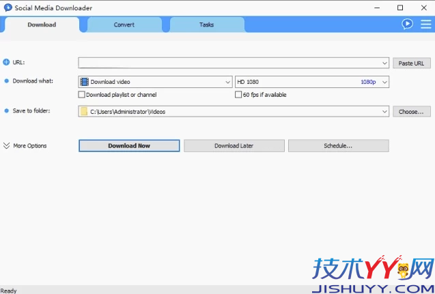Open the hamburger menu icon
435x294 pixels.
tap(426, 24)
